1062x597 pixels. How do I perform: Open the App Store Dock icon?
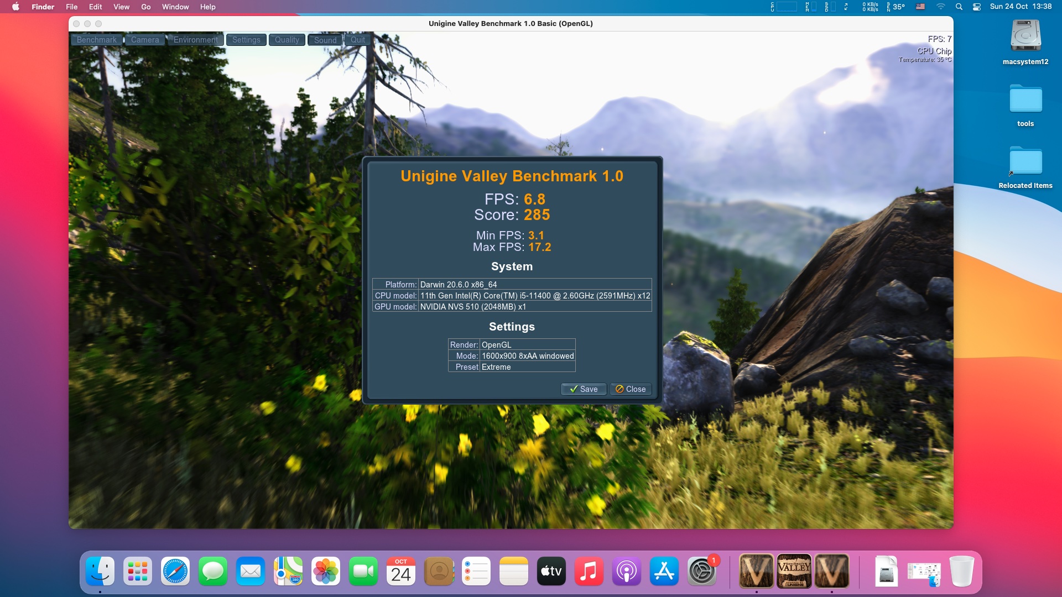[664, 571]
